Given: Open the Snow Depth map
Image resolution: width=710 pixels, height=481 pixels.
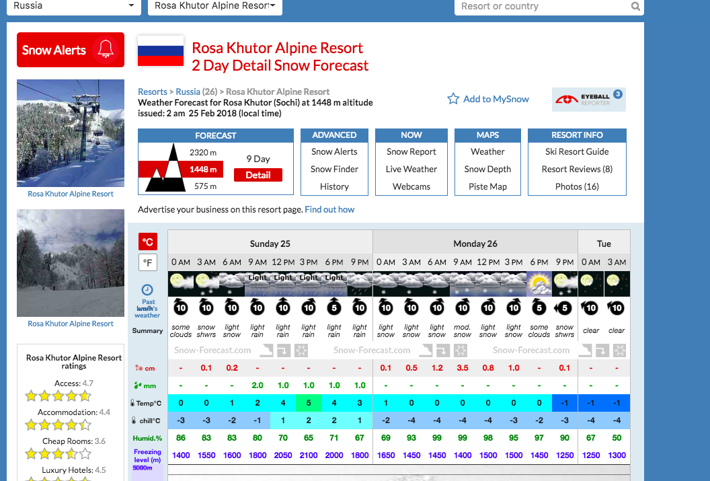Looking at the screenshot, I should pyautogui.click(x=487, y=169).
